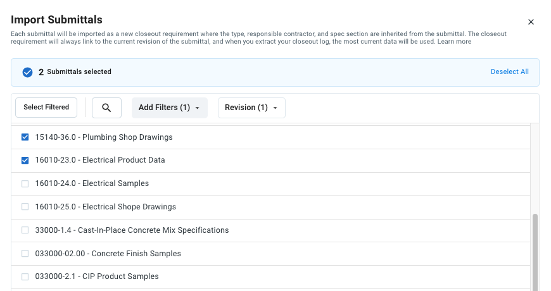This screenshot has width=551, height=291.
Task: Enable checkbox for 033000-2.1 CIP Product Samples
Action: coord(25,276)
